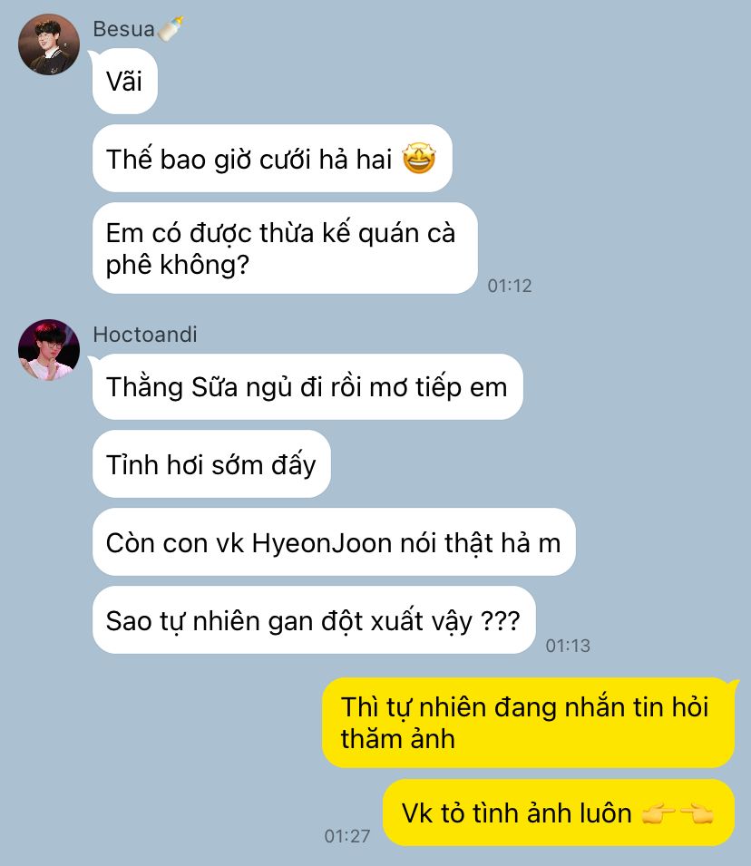Tap the 01:13 timestamp

click(568, 646)
